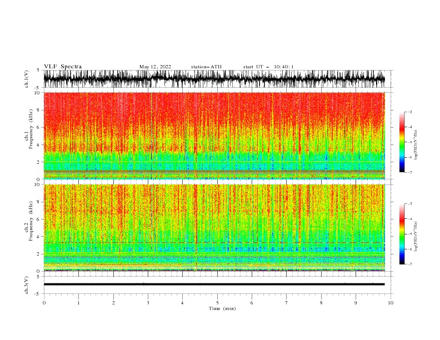This screenshot has width=440, height=340.
Task: Click the ch.1 spectrogram plot
Action: [x=214, y=136]
